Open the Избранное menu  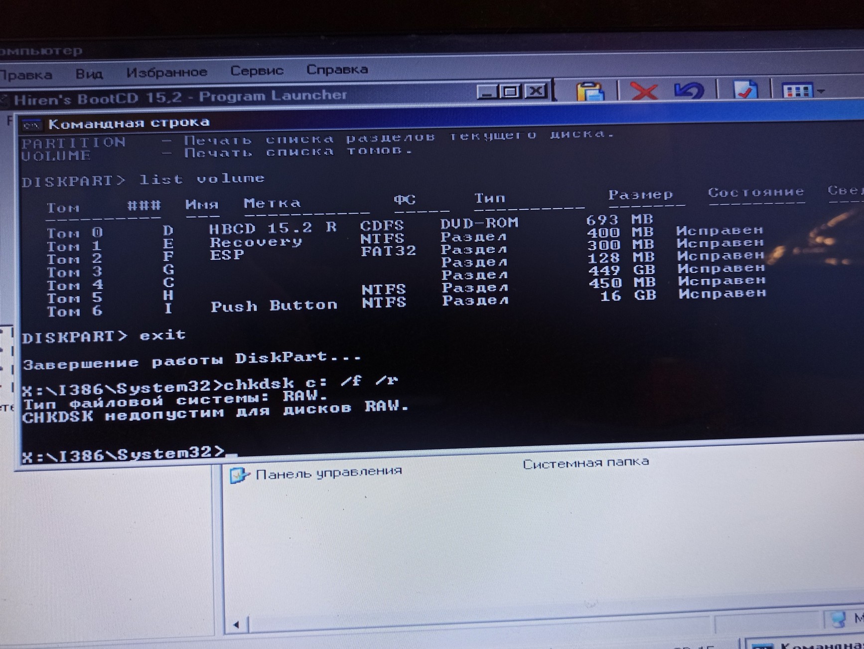pos(166,72)
